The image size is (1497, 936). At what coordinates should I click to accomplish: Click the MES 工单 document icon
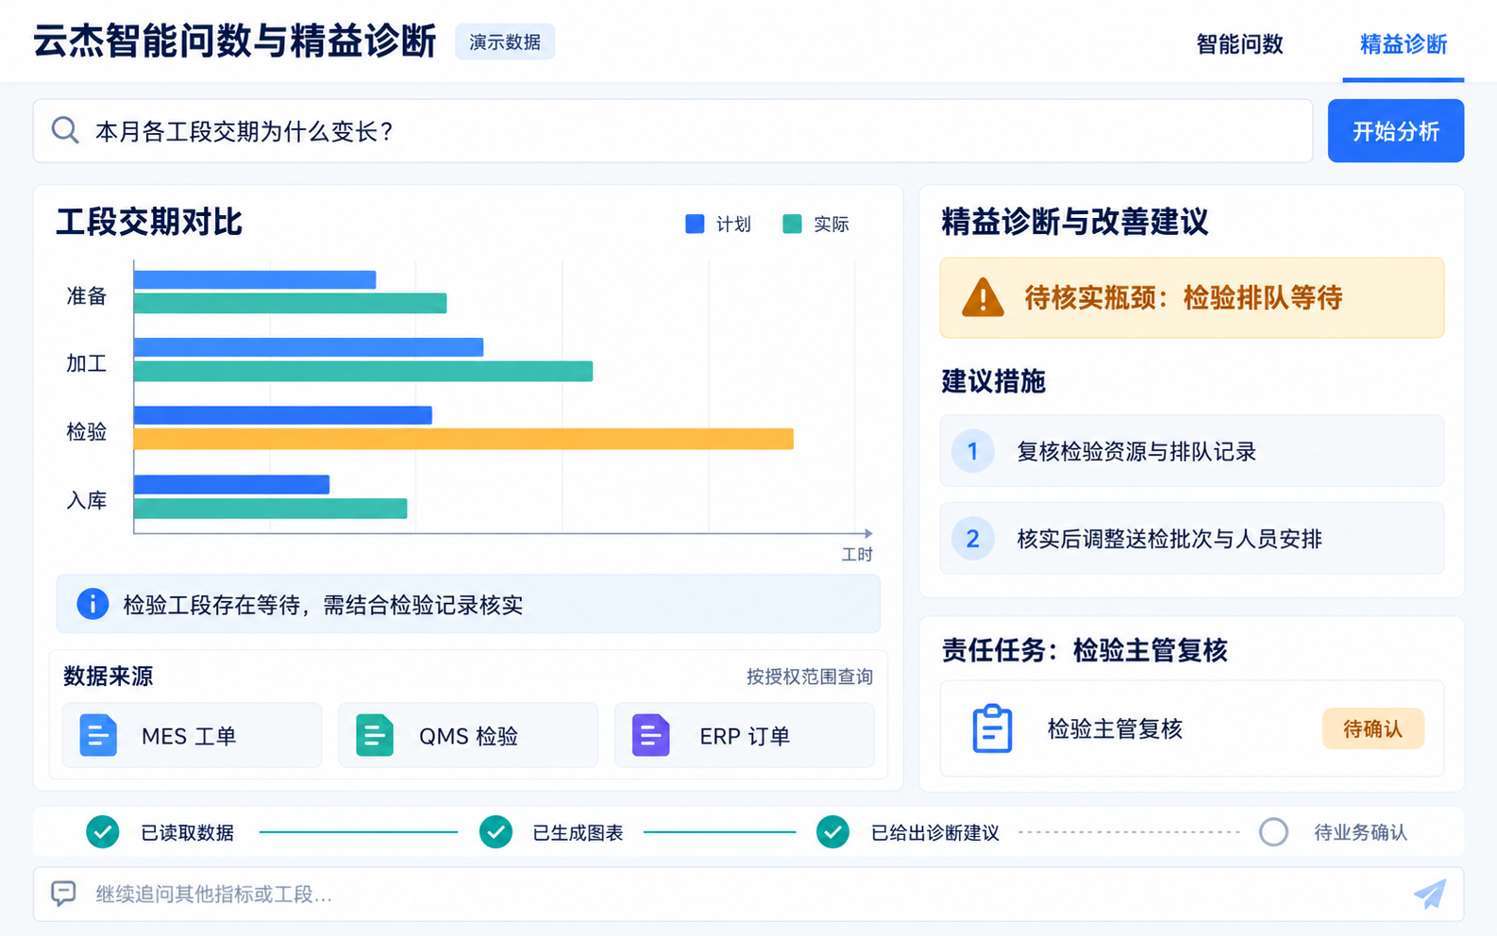(98, 735)
